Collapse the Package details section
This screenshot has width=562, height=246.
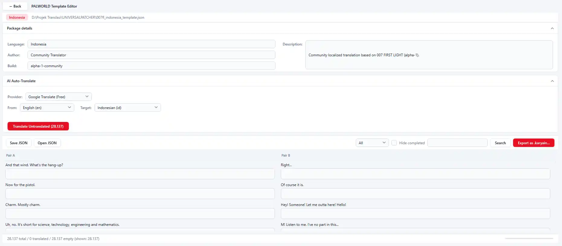552,28
